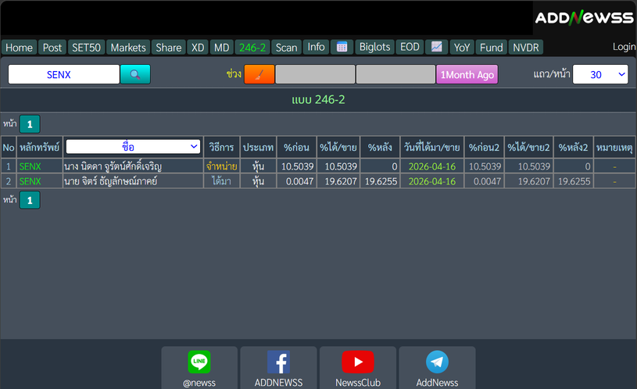The width and height of the screenshot is (637, 389).
Task: Open the Biglots tab
Action: [374, 47]
